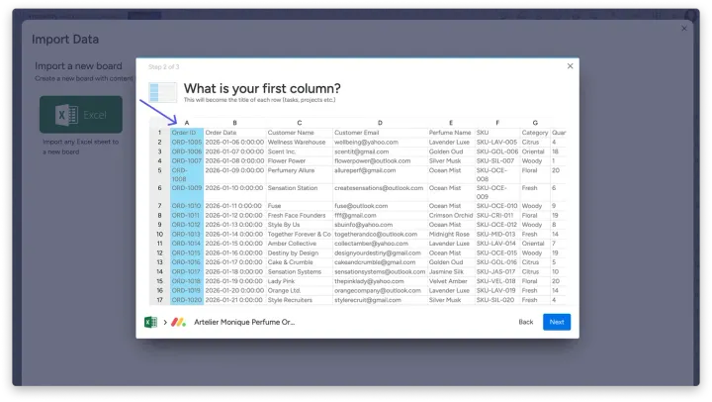Select column D header
Image resolution: width=712 pixels, height=402 pixels.
pos(380,123)
